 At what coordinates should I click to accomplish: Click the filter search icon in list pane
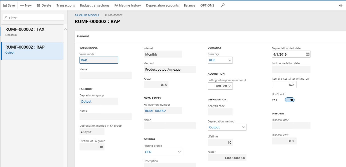point(6,18)
